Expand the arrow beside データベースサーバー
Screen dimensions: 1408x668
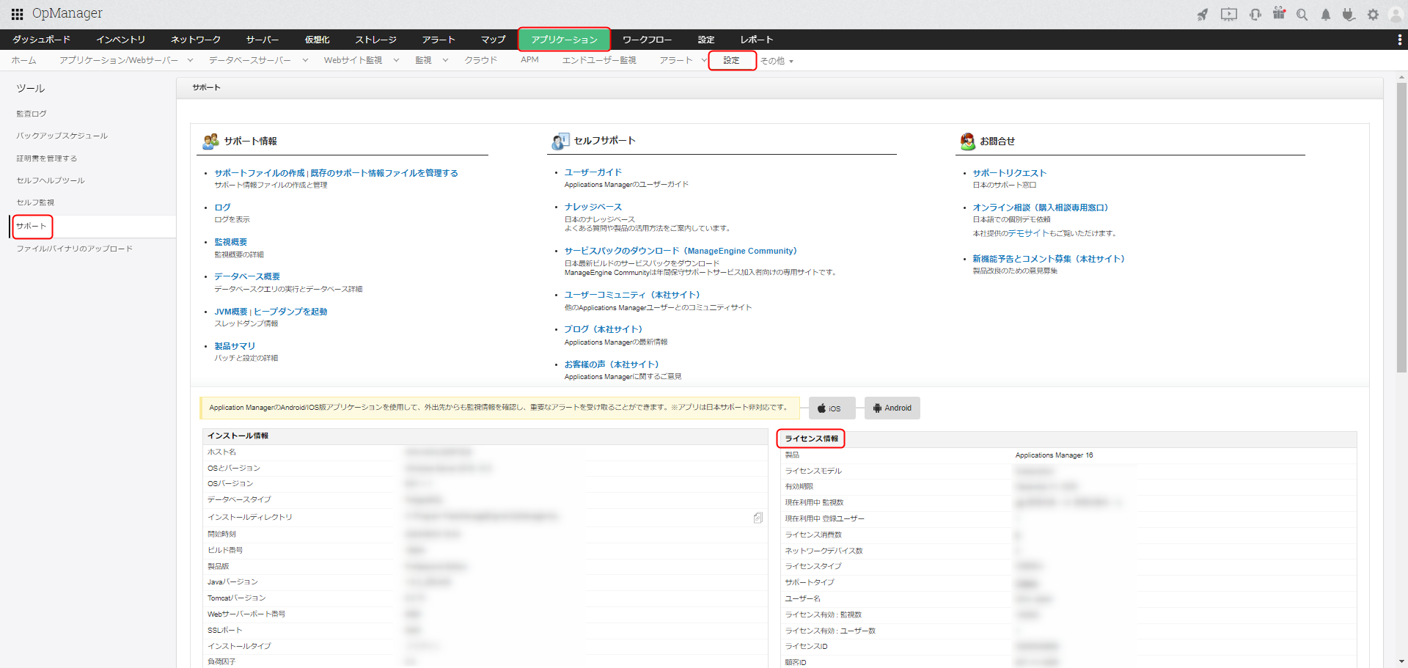tap(305, 60)
